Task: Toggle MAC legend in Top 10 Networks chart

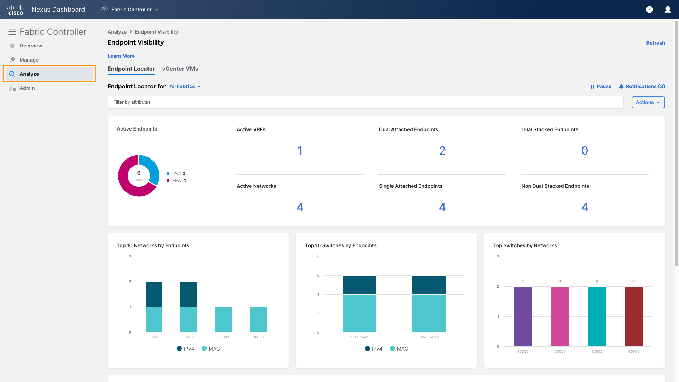Action: point(211,349)
